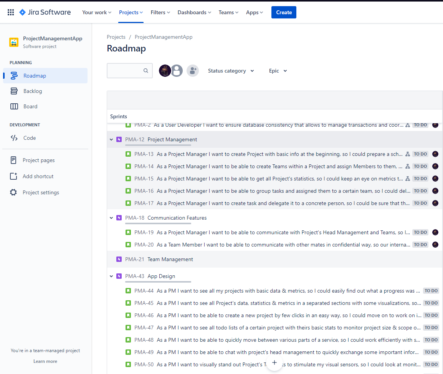Open the Dashboards menu
Viewport: 443px width, 374px height.
tap(194, 12)
